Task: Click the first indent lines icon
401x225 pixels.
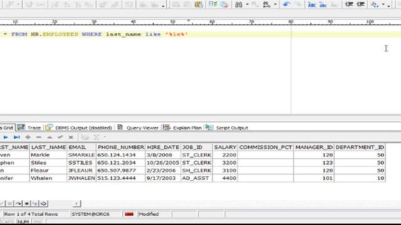Action: pos(349,4)
